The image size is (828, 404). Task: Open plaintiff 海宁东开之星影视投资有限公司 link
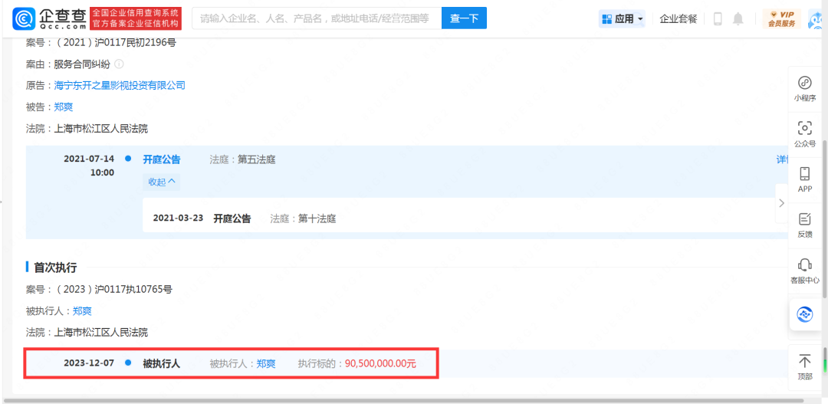(120, 85)
